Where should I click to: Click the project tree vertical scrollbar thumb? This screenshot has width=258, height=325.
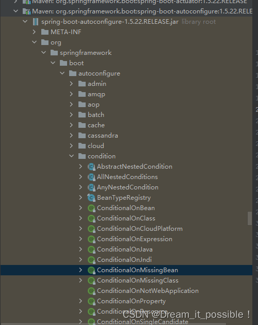tap(250, 218)
